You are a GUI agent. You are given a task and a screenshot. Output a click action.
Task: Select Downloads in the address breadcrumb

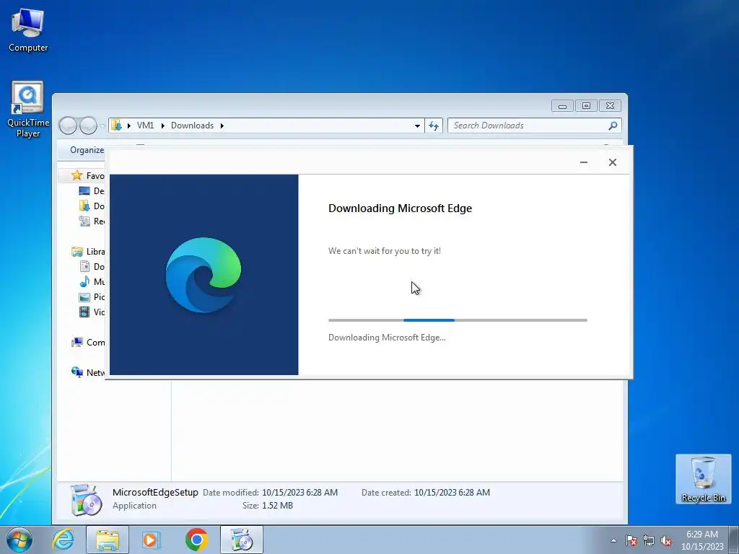click(192, 126)
